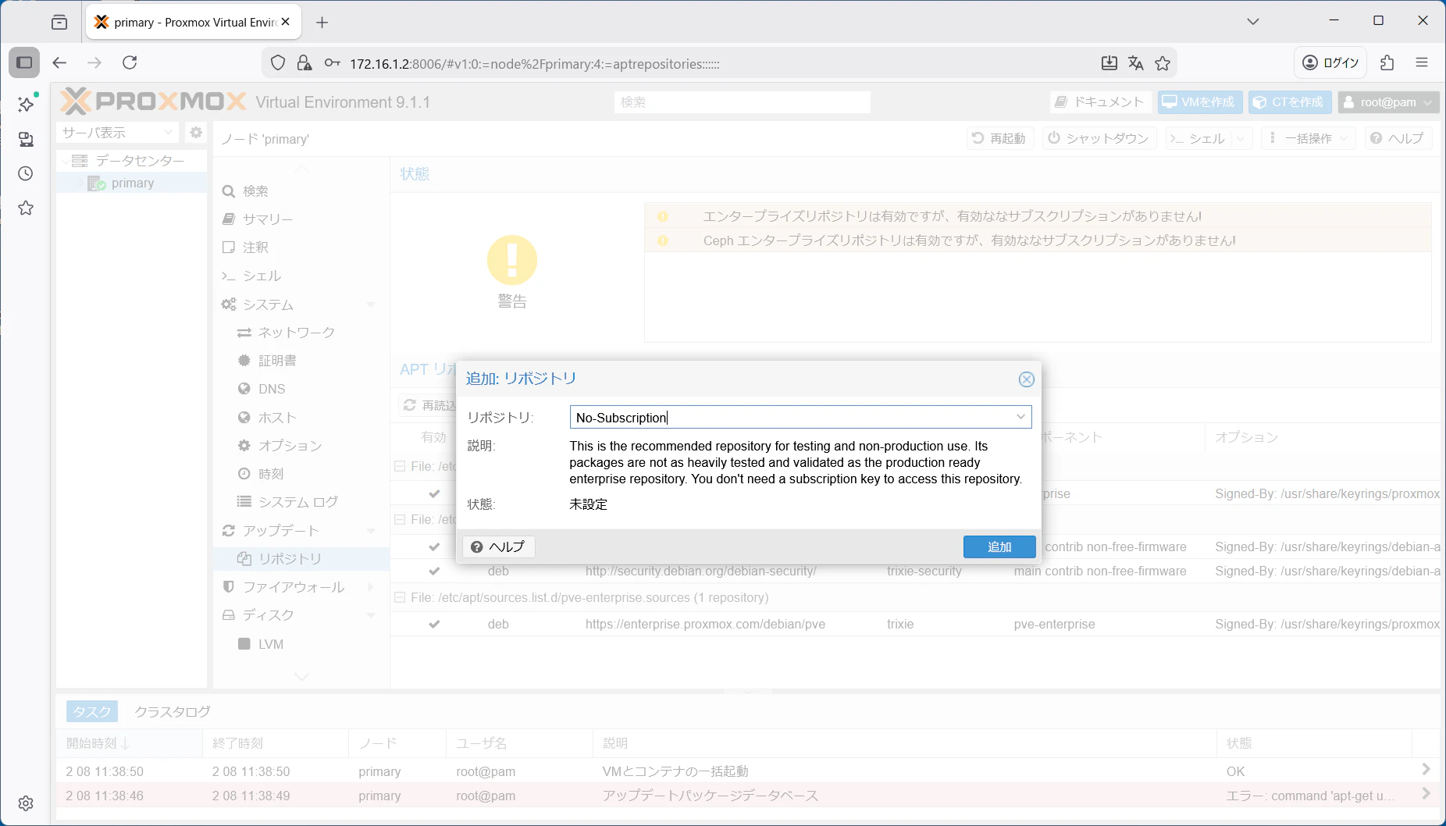Image resolution: width=1446 pixels, height=826 pixels.
Task: Bookmark this page with the address bar star
Action: 1163,63
